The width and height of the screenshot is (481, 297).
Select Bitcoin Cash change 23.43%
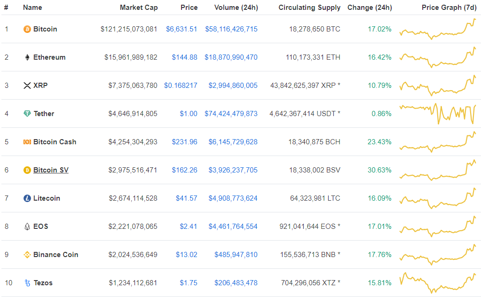379,142
